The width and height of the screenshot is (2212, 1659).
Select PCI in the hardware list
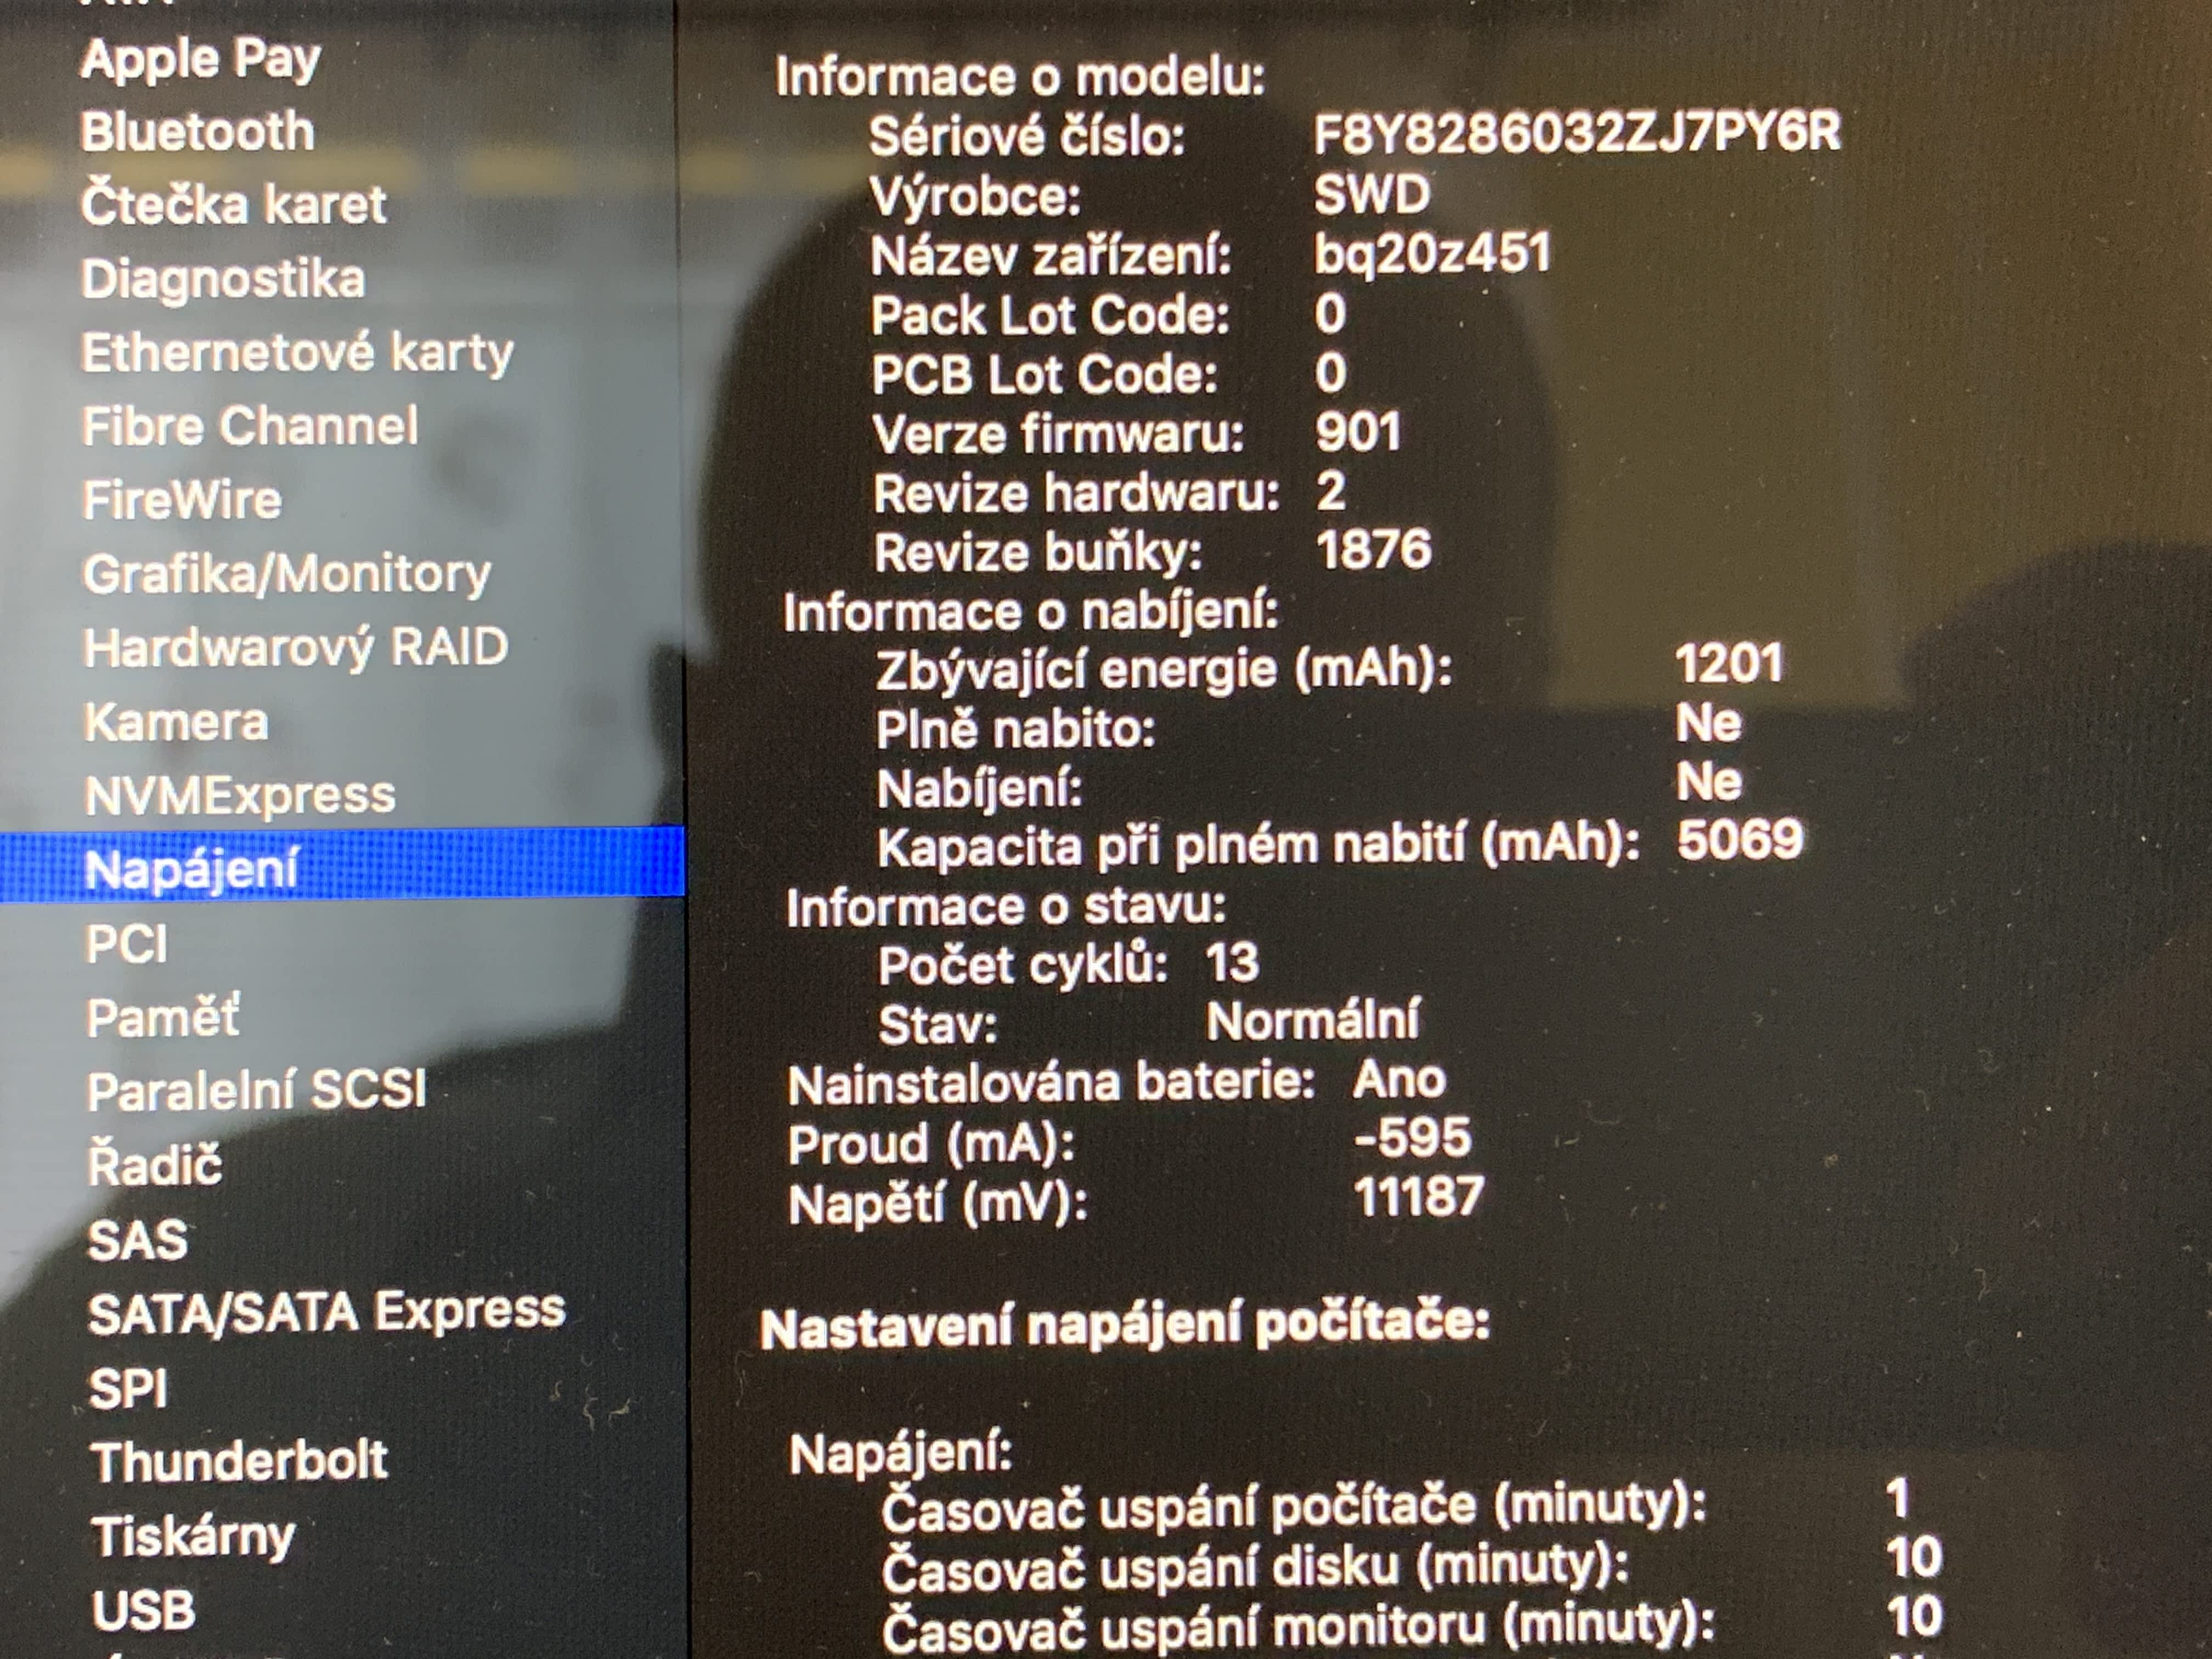click(x=126, y=944)
